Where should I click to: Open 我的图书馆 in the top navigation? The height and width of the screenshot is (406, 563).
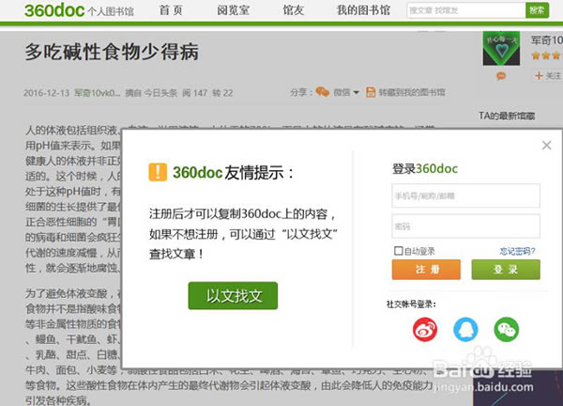tap(363, 10)
